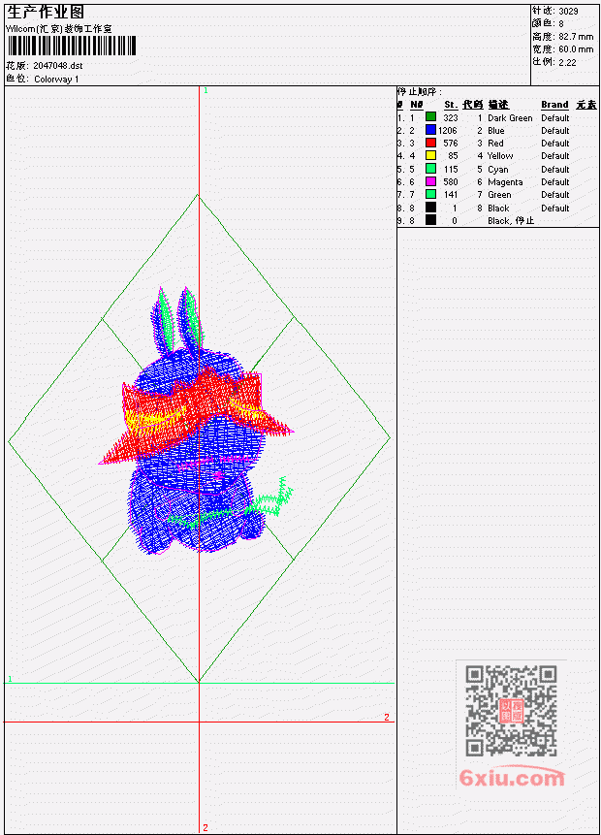This screenshot has height=835, width=601.
Task: Click the '停止顺序' heading
Action: tap(419, 91)
